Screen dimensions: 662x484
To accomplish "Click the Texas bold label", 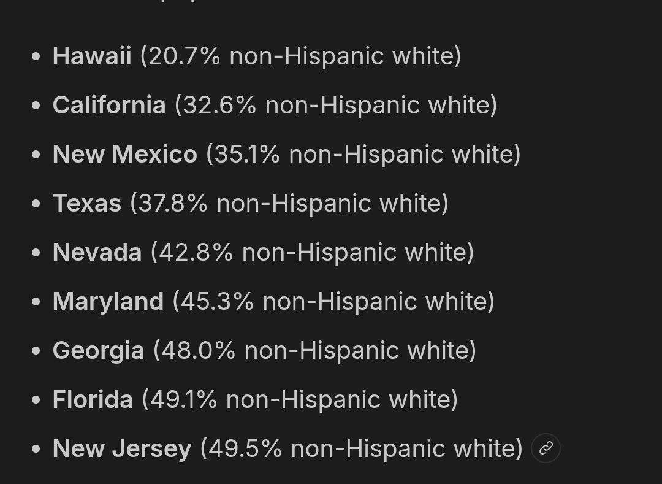I will (x=87, y=203).
